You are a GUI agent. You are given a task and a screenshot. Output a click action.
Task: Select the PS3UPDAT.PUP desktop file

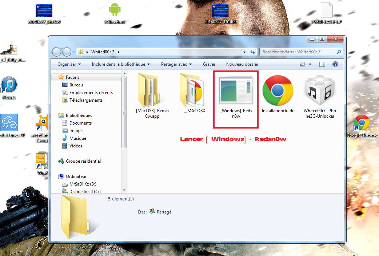(326, 13)
